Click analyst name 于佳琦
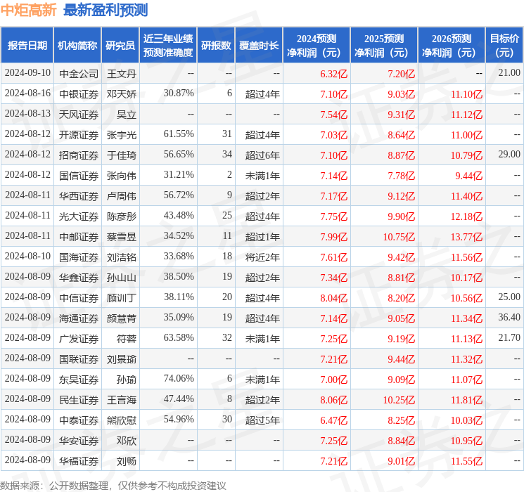The width and height of the screenshot is (524, 492). (122, 155)
